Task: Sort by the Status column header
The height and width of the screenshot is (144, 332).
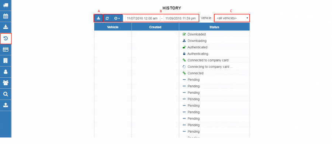Action: tap(214, 27)
